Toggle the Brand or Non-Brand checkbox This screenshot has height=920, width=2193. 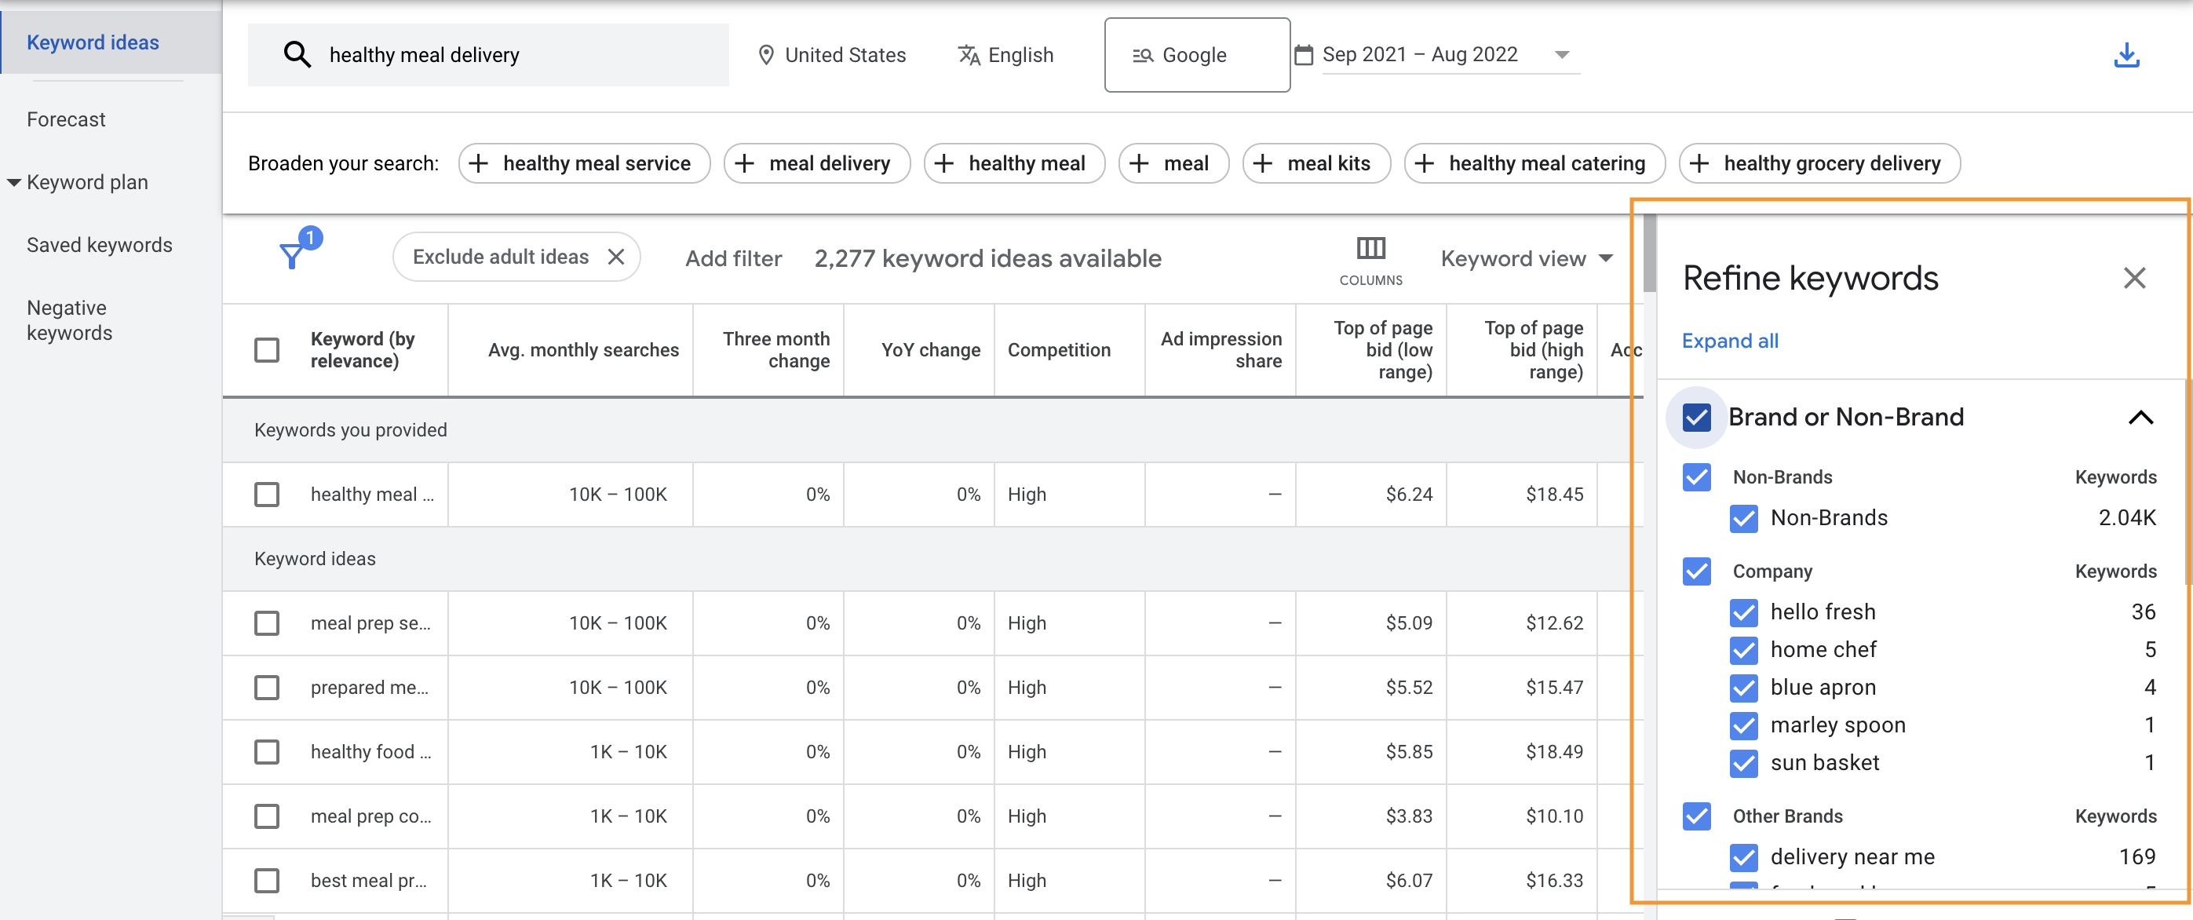[1696, 417]
